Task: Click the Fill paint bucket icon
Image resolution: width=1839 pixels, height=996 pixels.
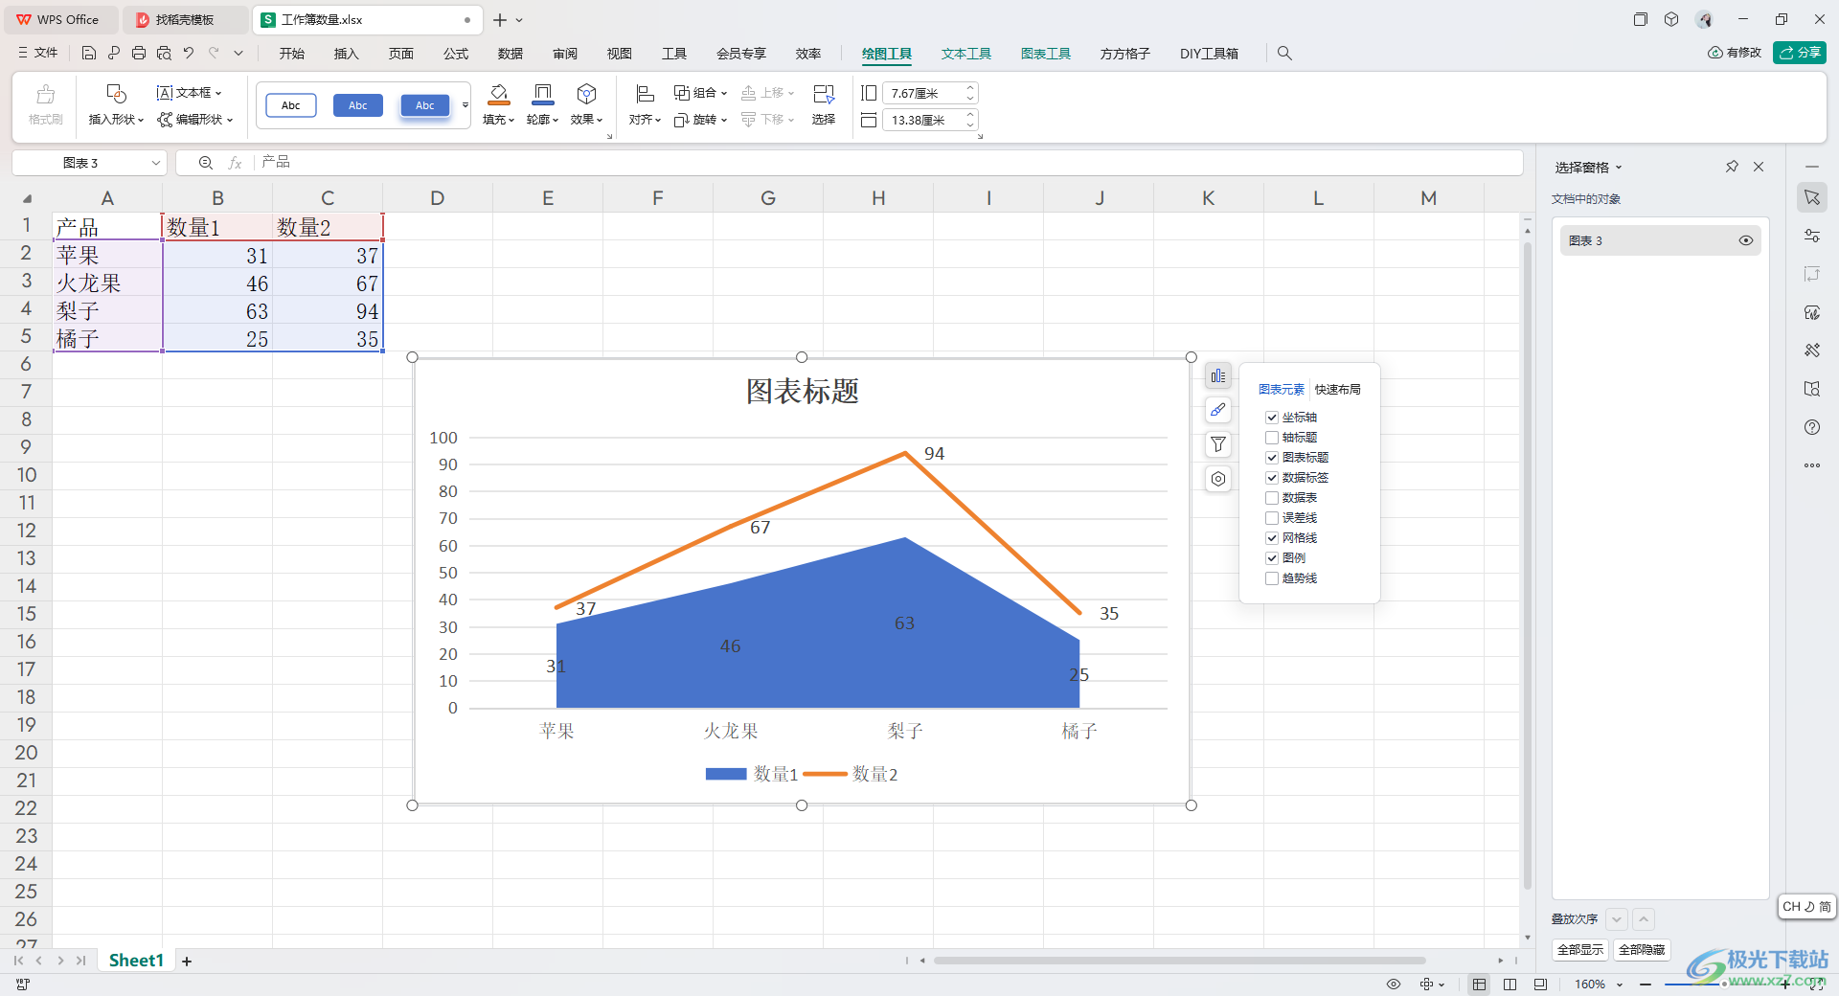Action: 499,94
